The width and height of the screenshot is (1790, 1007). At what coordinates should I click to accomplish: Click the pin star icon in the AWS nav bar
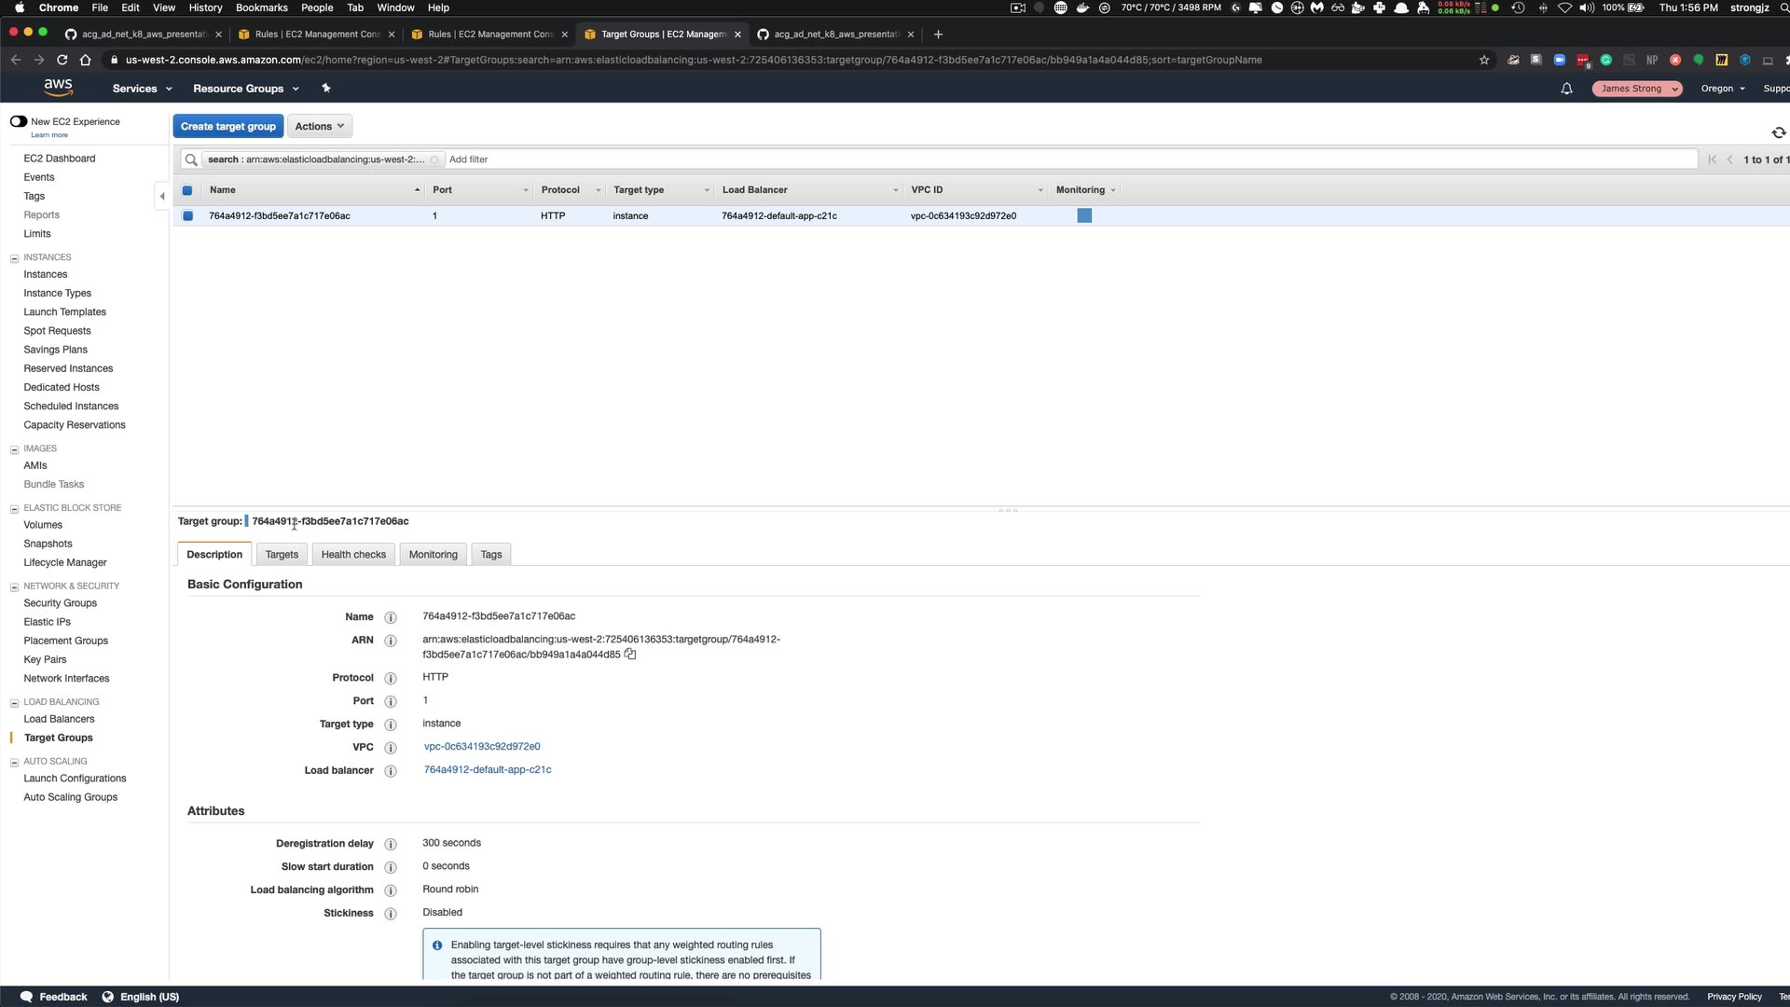pyautogui.click(x=326, y=89)
